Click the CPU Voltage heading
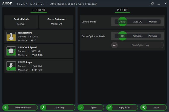169x112 pixels. coord(25,62)
